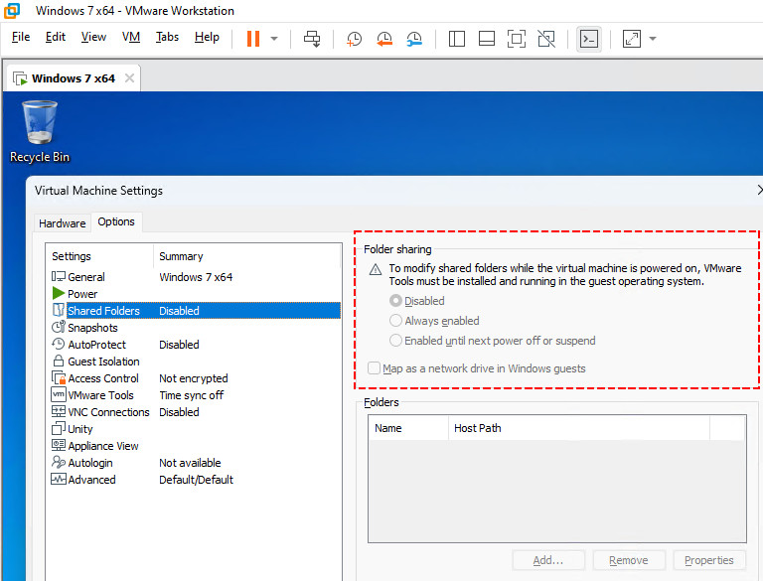Click the VNC Connections icon

[59, 411]
